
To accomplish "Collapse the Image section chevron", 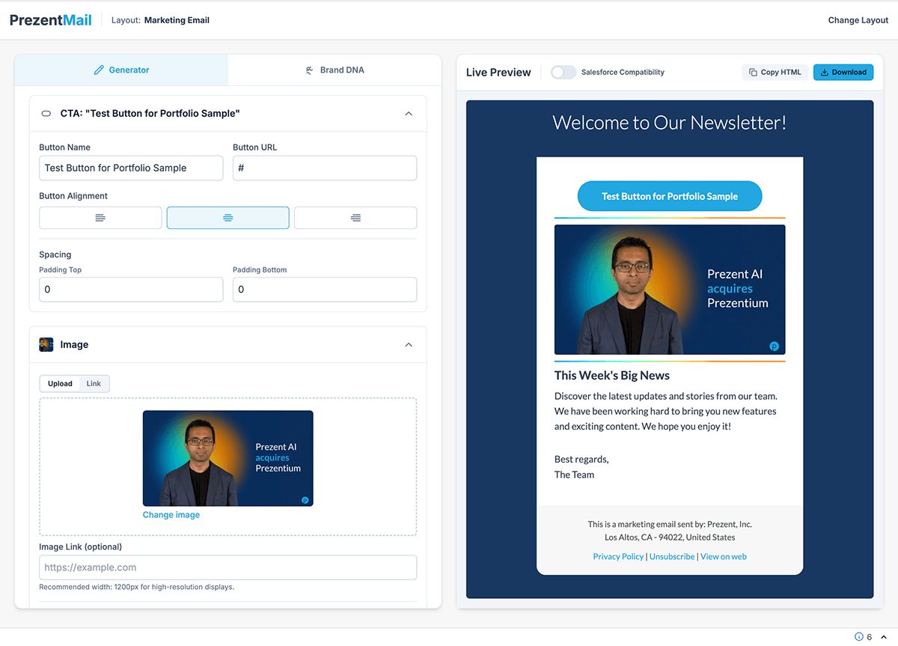I will 409,345.
